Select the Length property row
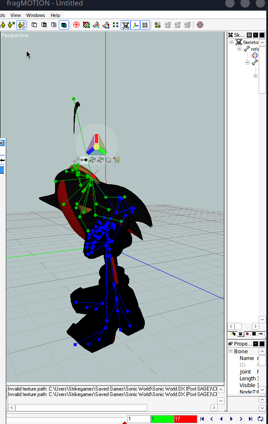Screen dimensions: 268x424 tap(249, 379)
